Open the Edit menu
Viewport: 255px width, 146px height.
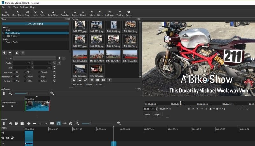point(9,7)
